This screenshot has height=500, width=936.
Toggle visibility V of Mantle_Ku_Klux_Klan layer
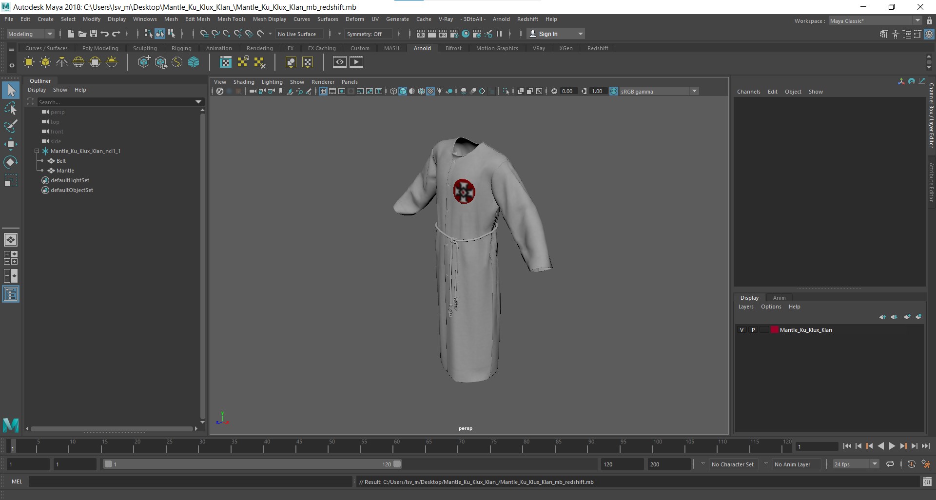(x=742, y=330)
